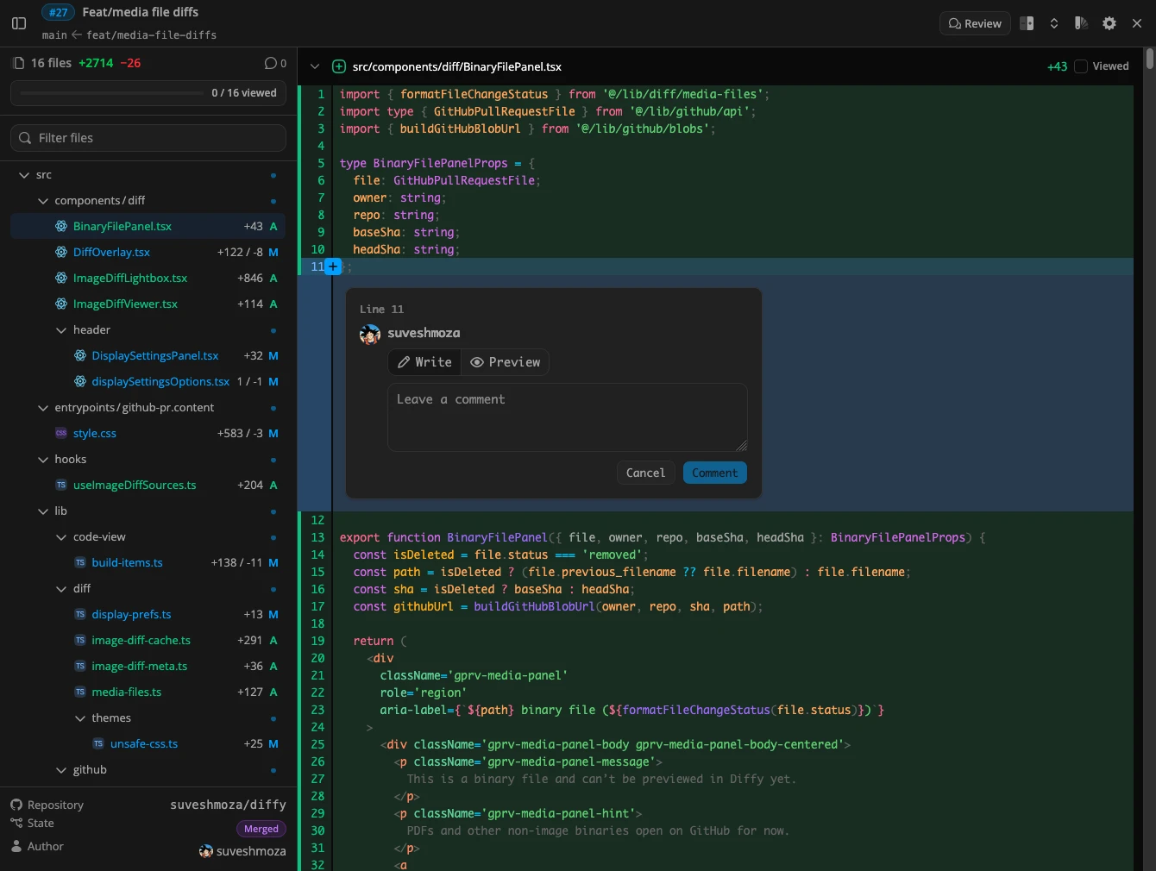The width and height of the screenshot is (1156, 871).
Task: Open settings gear icon
Action: click(1109, 23)
